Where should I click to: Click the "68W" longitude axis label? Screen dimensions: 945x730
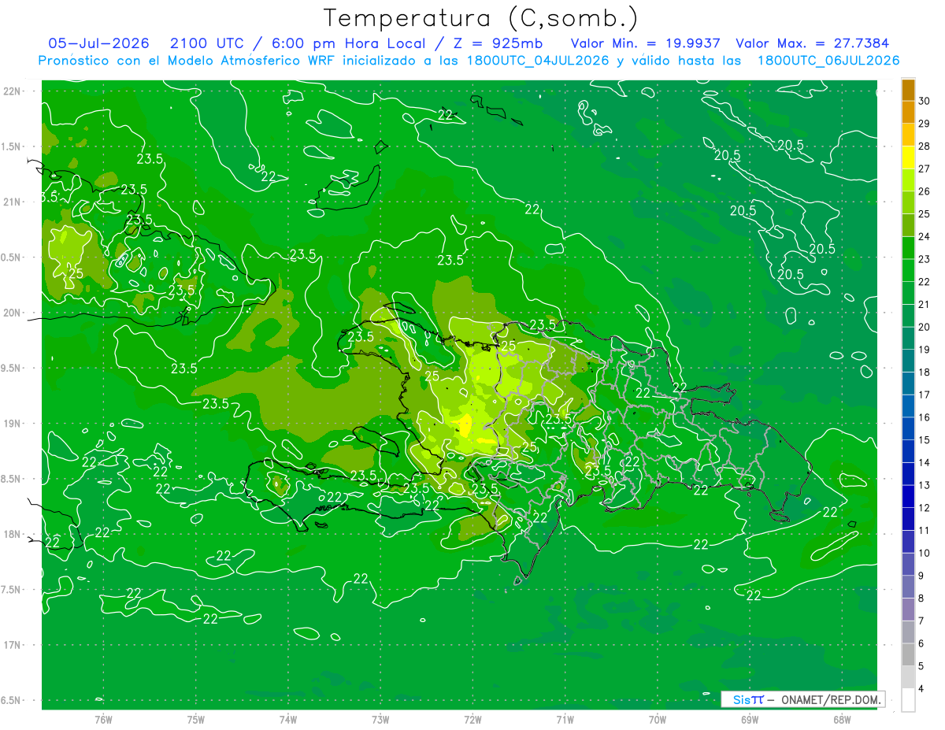842,720
